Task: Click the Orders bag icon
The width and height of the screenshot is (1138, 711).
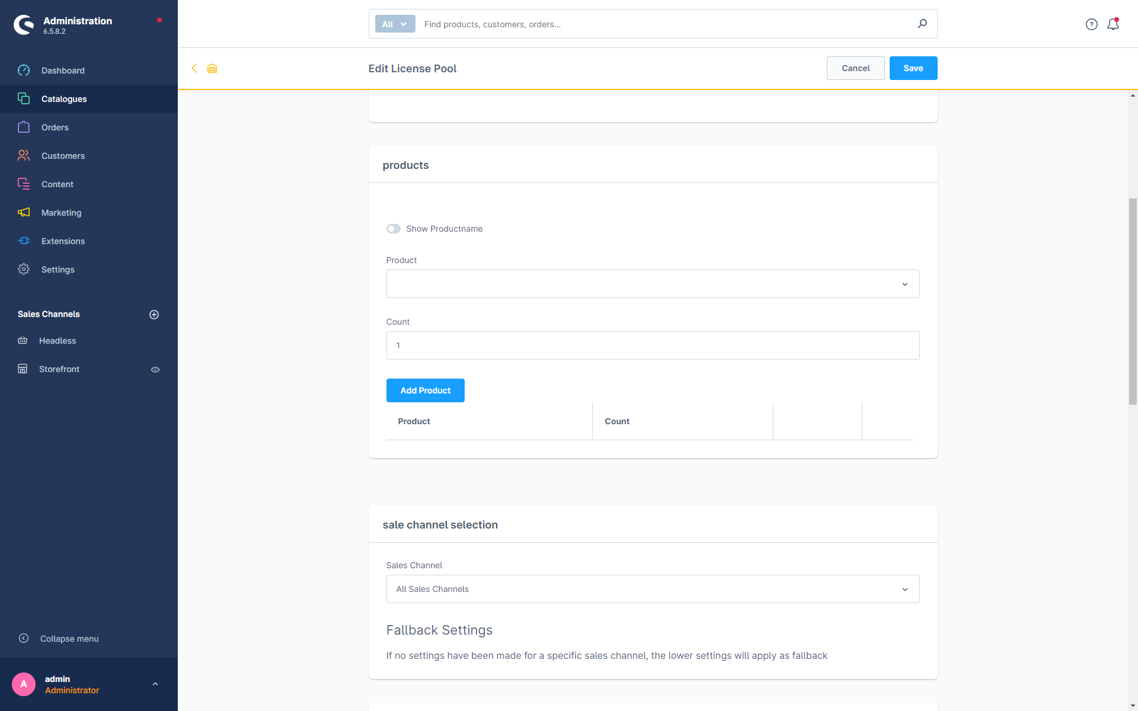Action: (x=24, y=127)
